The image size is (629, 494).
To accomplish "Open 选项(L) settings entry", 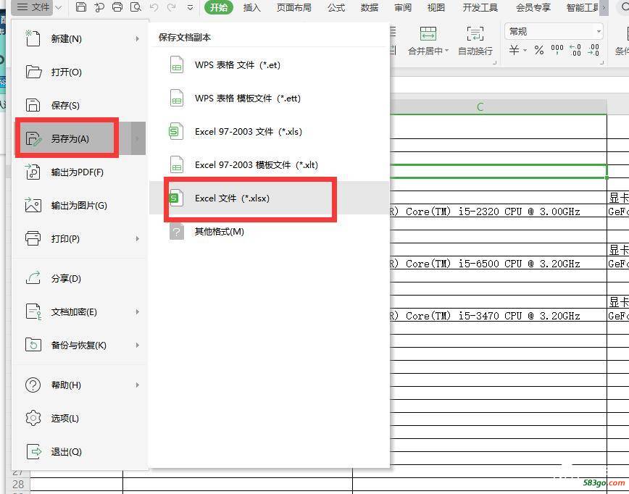I will (80, 419).
